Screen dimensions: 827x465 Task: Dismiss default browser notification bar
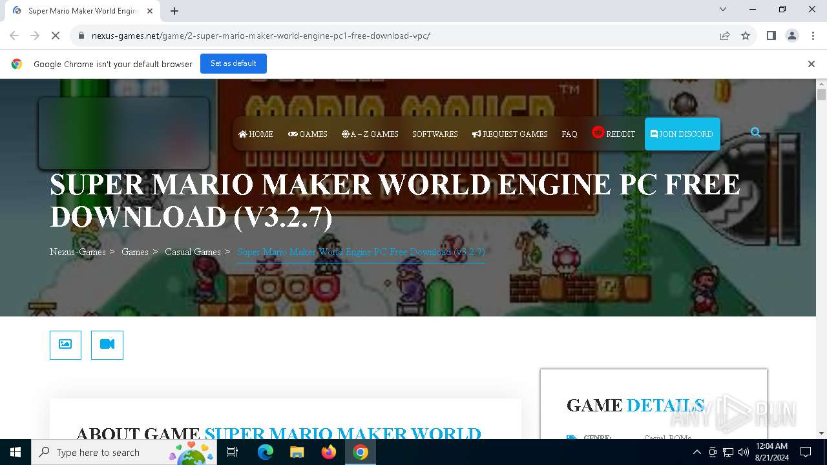811,64
